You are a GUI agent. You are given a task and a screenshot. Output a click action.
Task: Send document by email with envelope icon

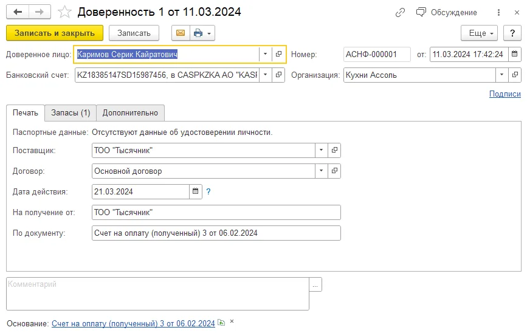click(181, 33)
